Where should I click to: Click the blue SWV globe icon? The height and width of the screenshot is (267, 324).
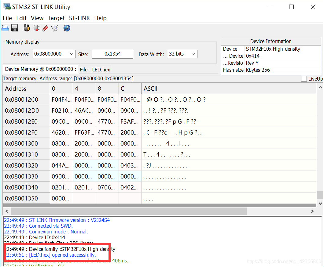pos(67,28)
